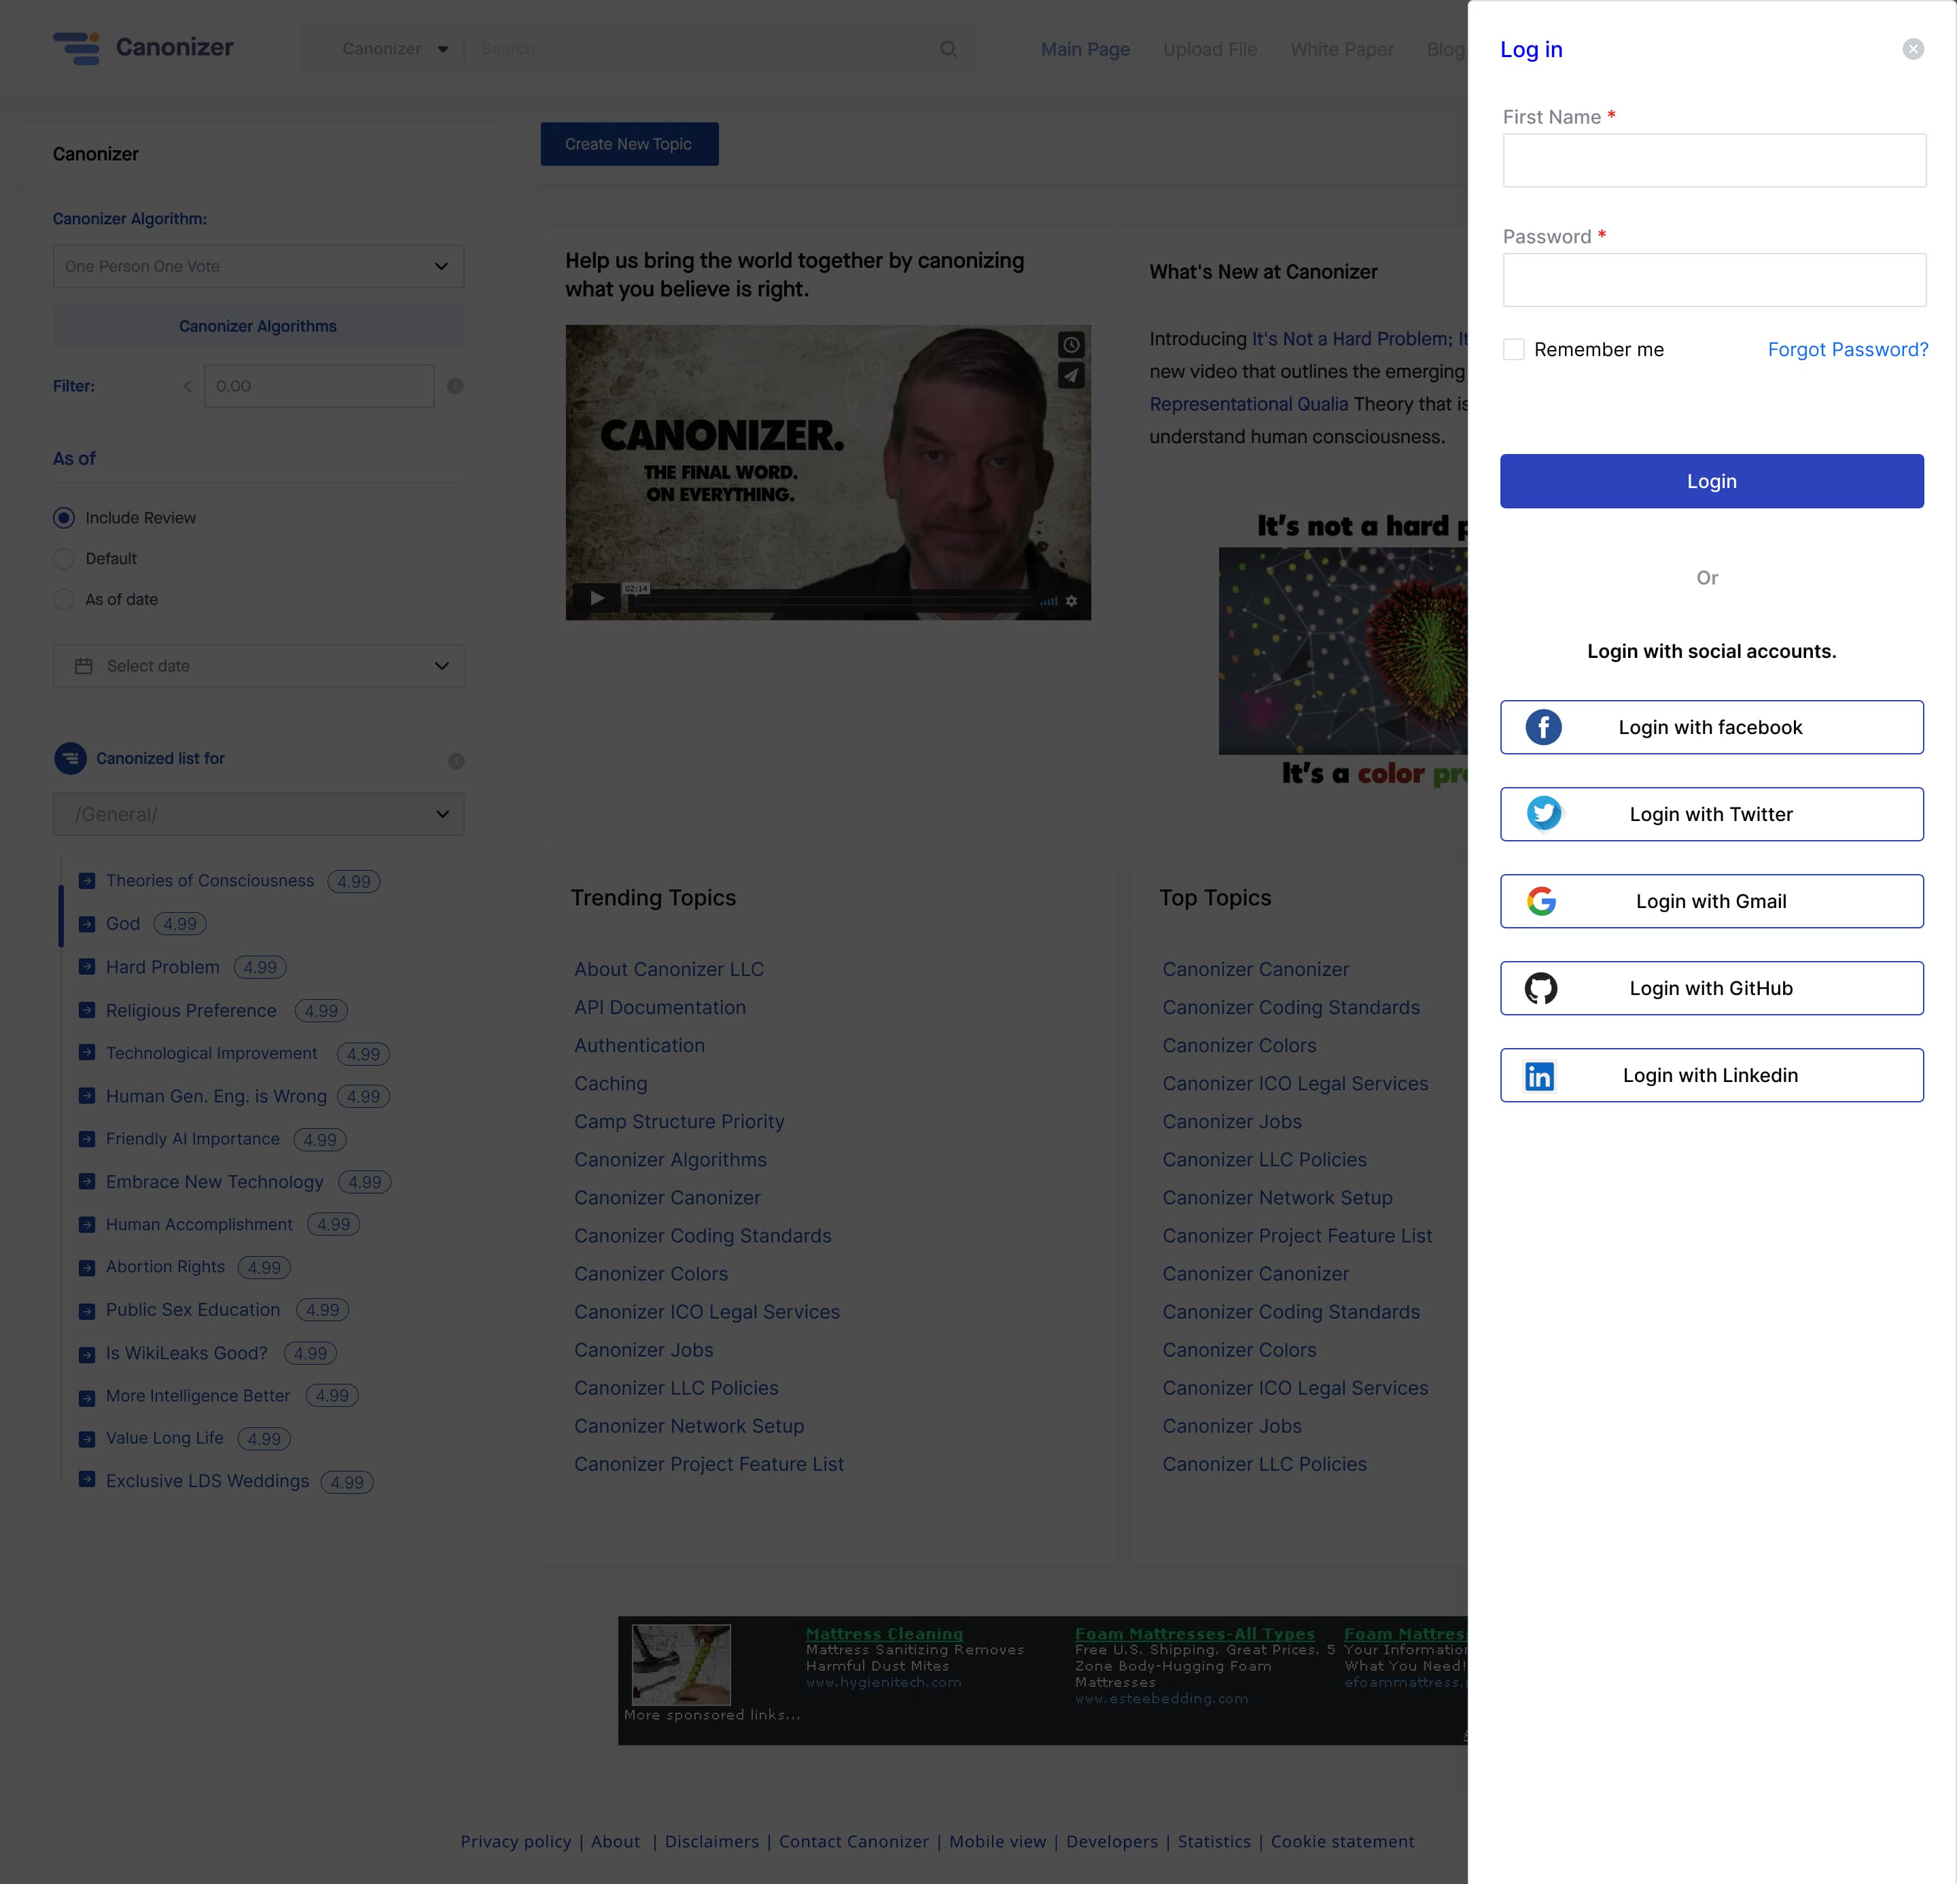Viewport: 1957px width, 1884px height.
Task: Click the header Search field
Action: point(704,49)
